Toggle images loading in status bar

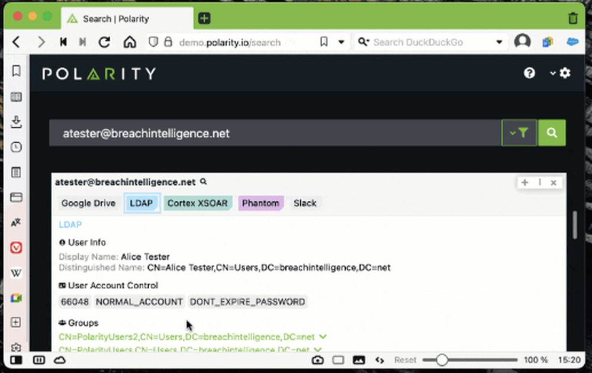[x=359, y=360]
